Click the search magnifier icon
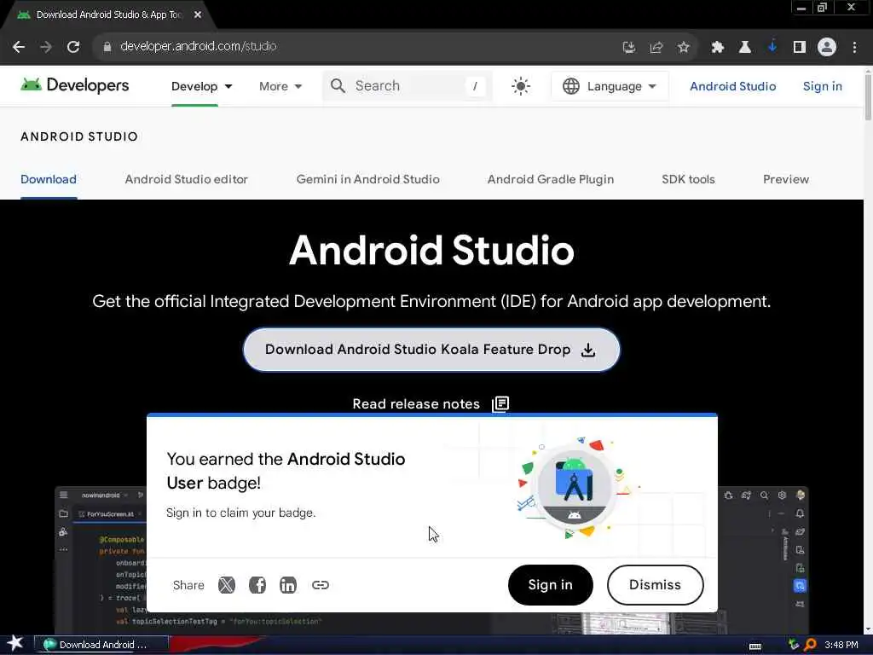 (x=338, y=86)
